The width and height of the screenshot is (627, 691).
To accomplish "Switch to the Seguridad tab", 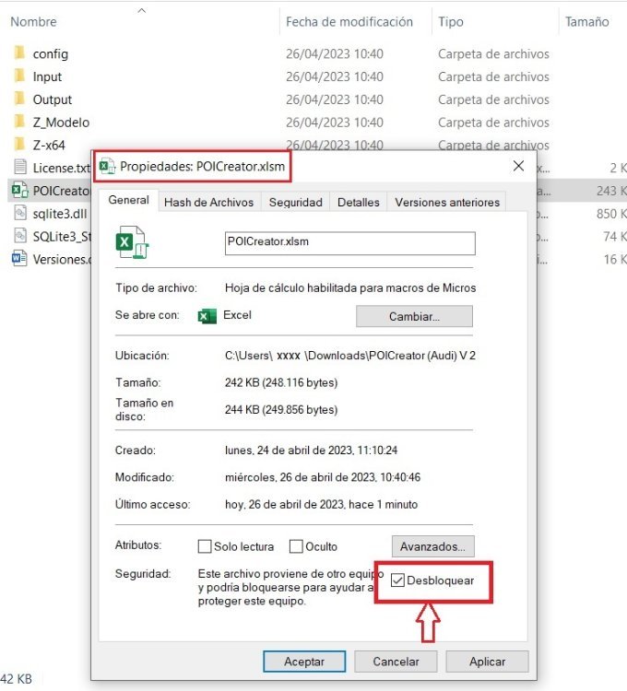I will click(295, 203).
